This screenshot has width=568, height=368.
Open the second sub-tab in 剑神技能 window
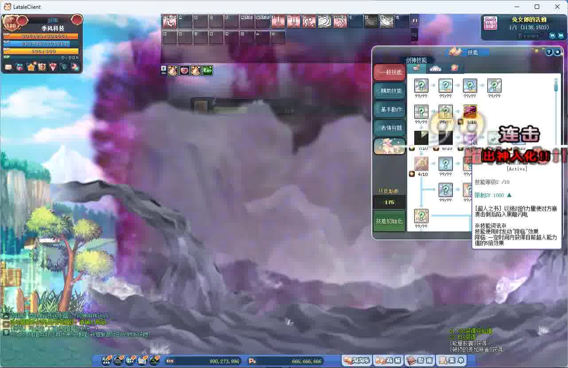pyautogui.click(x=435, y=69)
